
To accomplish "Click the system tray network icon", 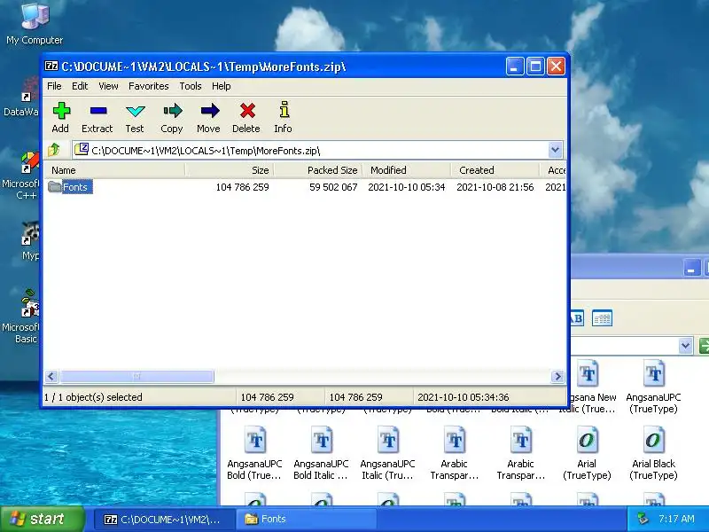I will [643, 519].
